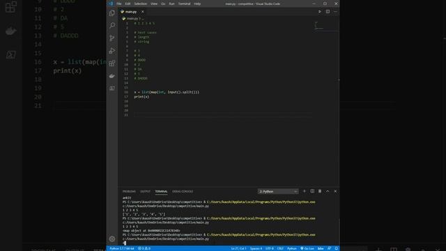Open the Remote Explorer view icon
The height and width of the screenshot is (251, 446).
click(112, 89)
